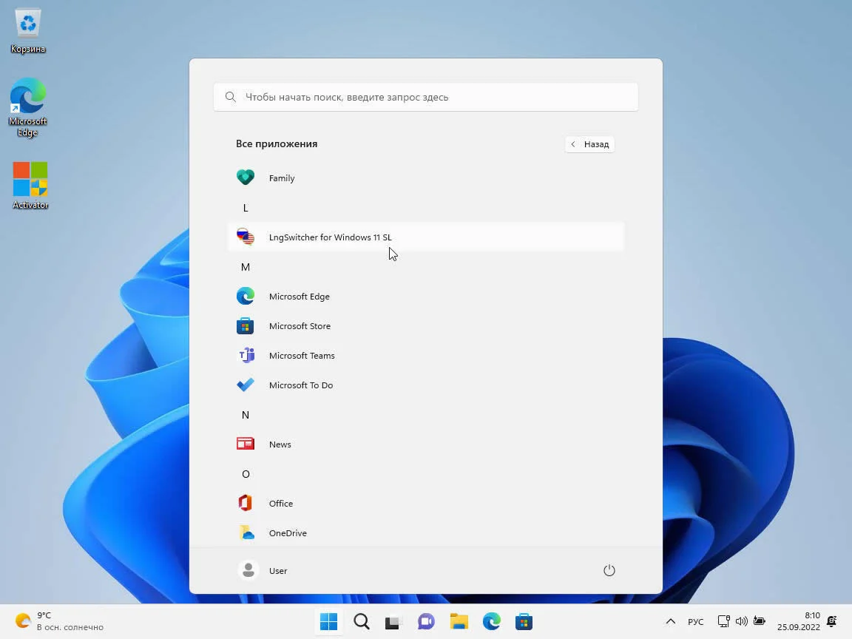Click the 'Family' app name
This screenshot has width=852, height=639.
282,178
